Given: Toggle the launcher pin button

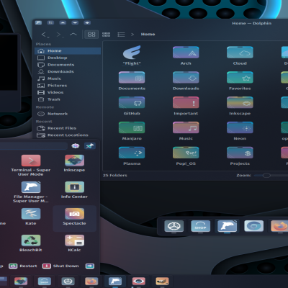Looking at the screenshot, I should click(90, 145).
